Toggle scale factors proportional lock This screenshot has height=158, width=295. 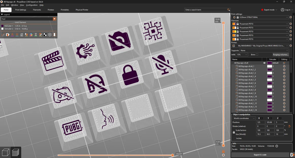[234, 132]
